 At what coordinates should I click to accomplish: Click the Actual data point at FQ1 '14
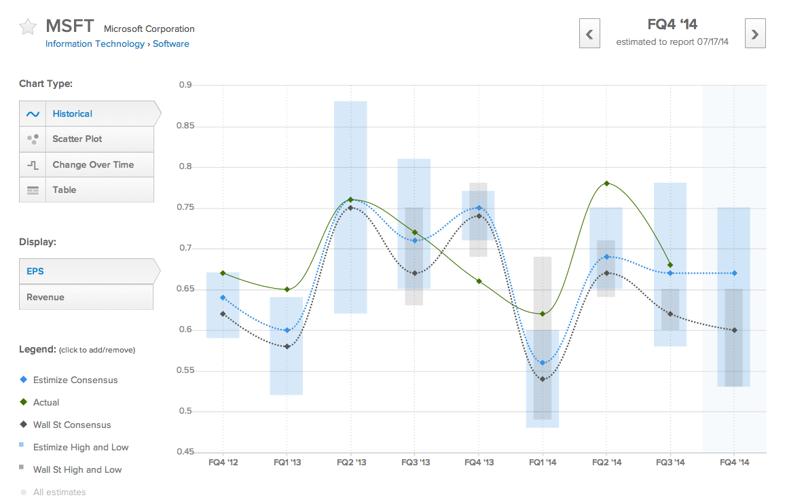point(543,314)
